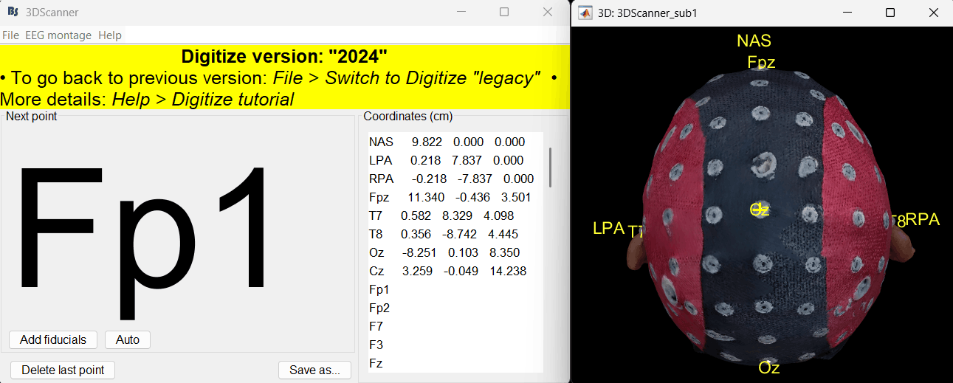The width and height of the screenshot is (953, 383).
Task: Maximize the 3D: 3DScanner_sub1 window
Action: 890,13
